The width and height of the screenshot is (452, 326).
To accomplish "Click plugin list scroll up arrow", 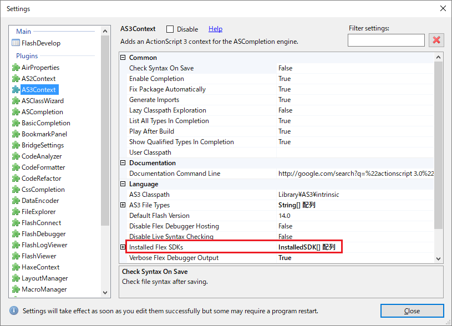I will tap(105, 31).
